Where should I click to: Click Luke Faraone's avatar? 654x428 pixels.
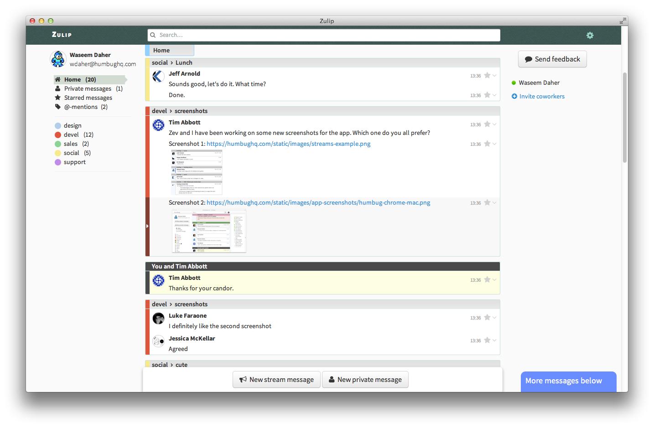click(x=158, y=319)
